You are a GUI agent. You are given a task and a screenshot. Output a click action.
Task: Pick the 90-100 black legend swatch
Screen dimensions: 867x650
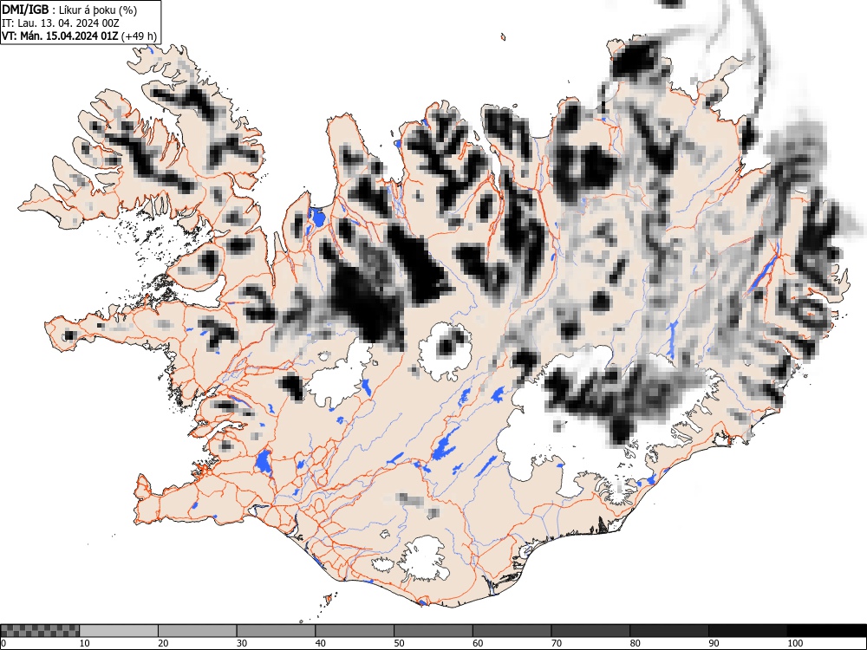point(747,630)
